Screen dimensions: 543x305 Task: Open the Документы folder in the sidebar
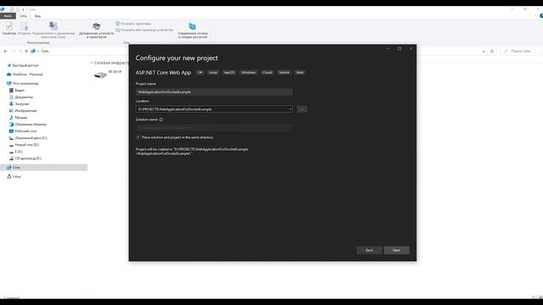24,97
